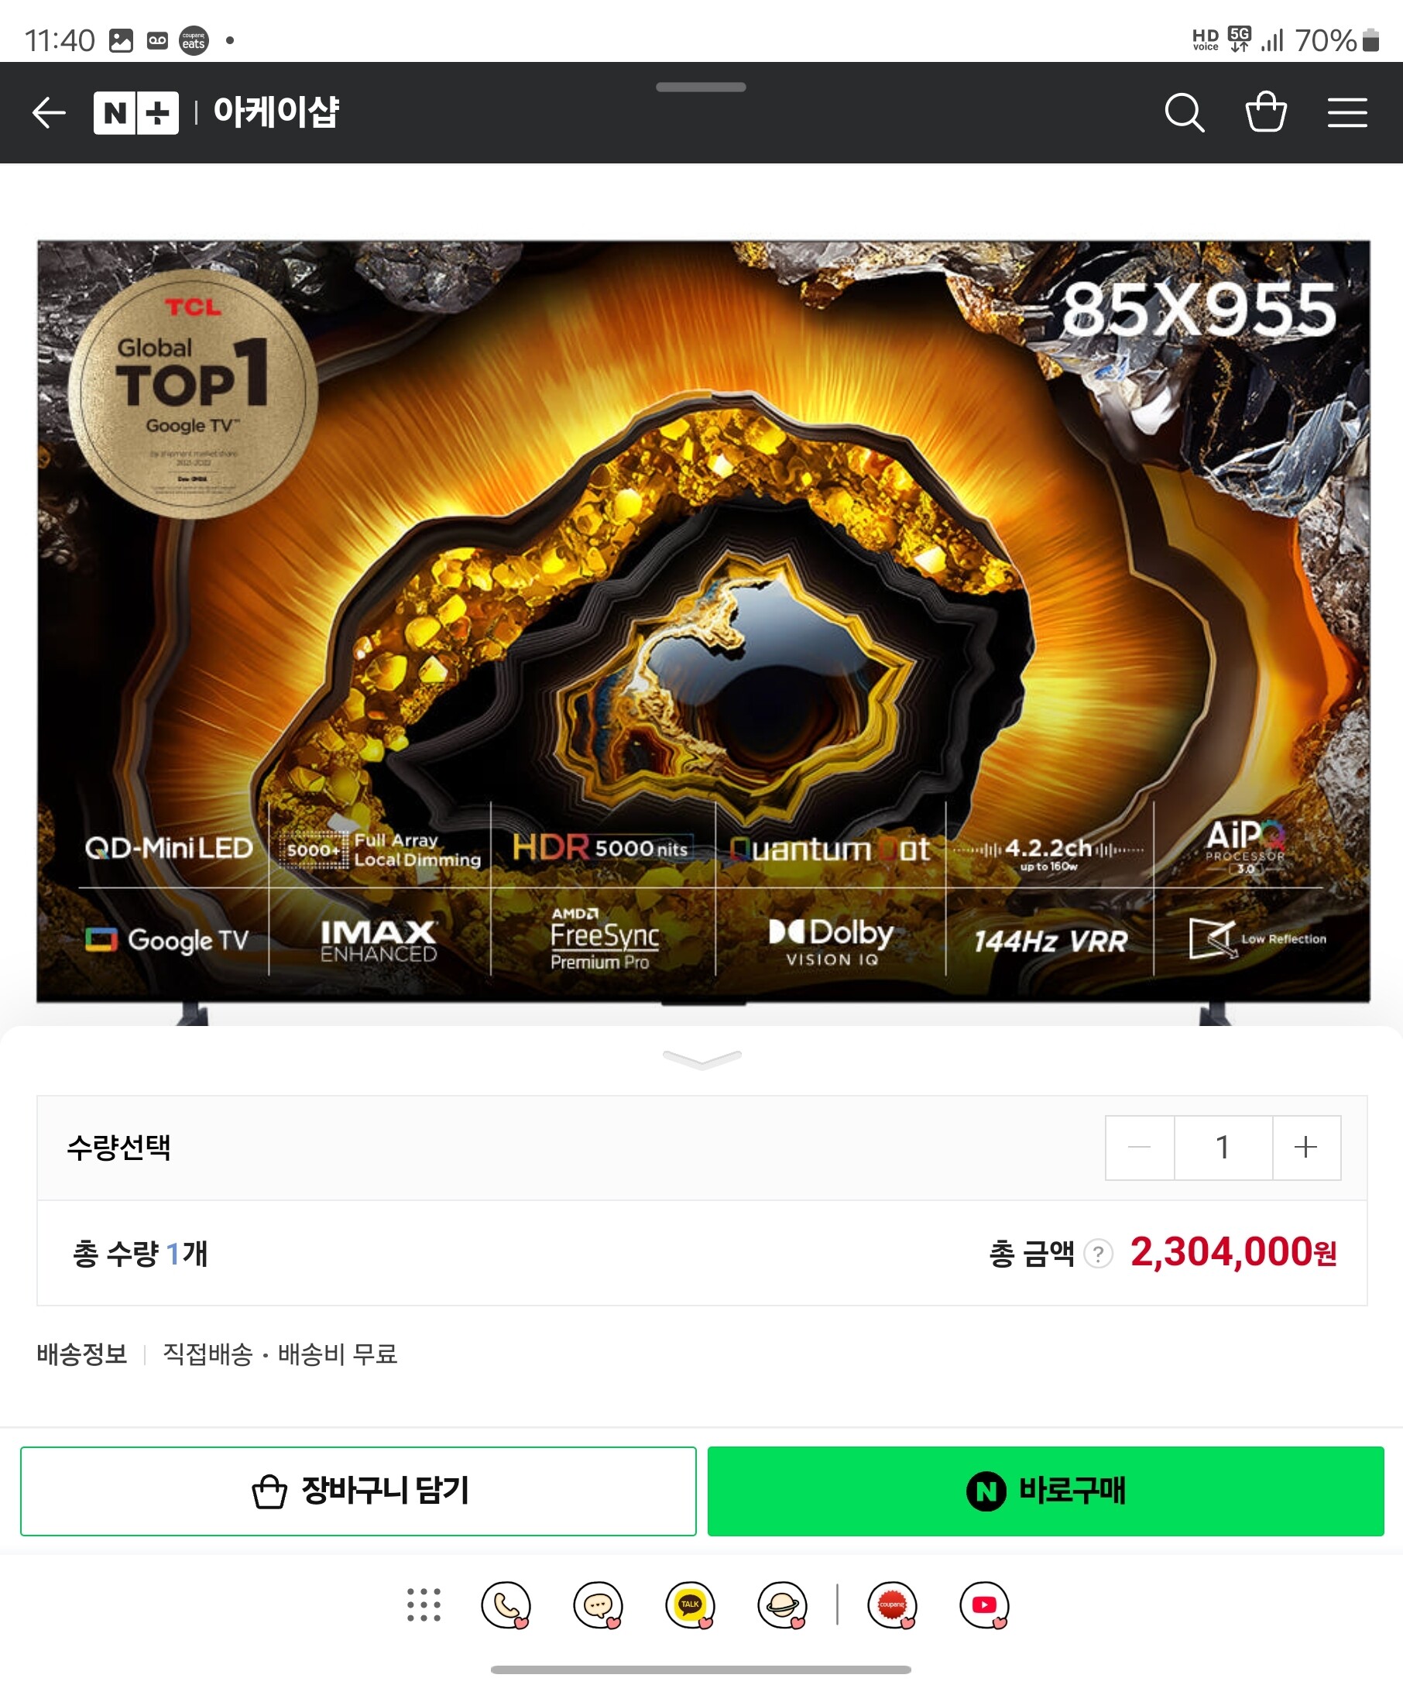Open the hamburger menu
Viewport: 1403px width, 1685px height.
click(1346, 112)
